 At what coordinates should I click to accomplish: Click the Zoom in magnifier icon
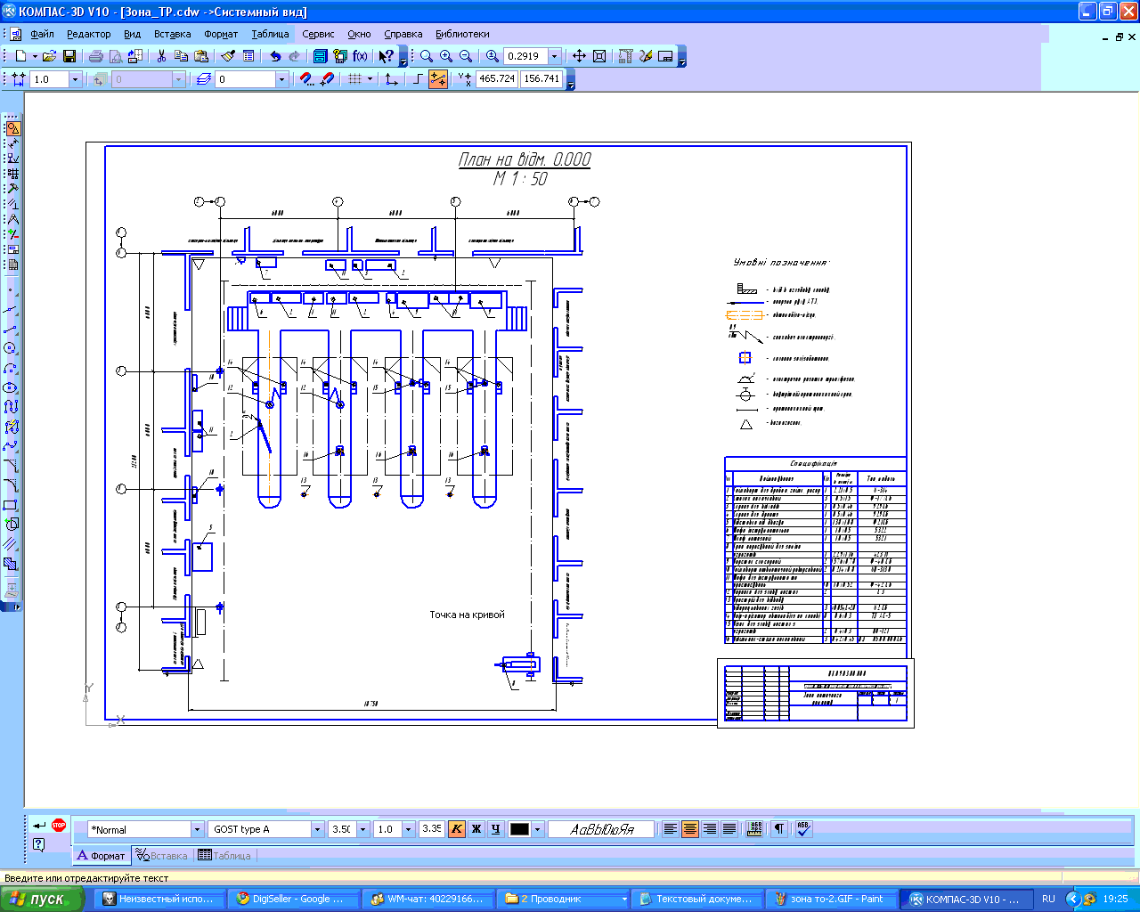point(446,56)
